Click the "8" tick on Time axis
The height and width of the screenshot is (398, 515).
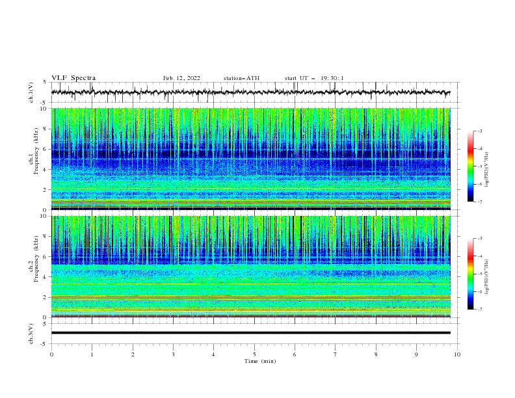376,354
